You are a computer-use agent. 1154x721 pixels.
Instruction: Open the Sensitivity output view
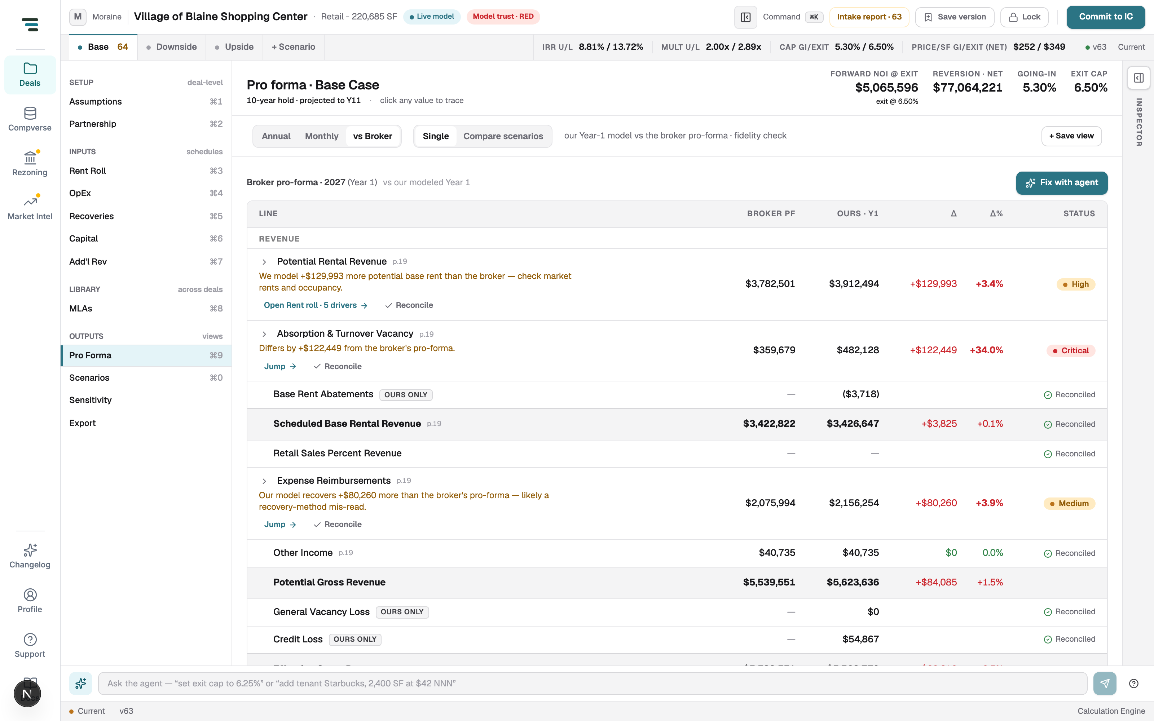pyautogui.click(x=146, y=400)
